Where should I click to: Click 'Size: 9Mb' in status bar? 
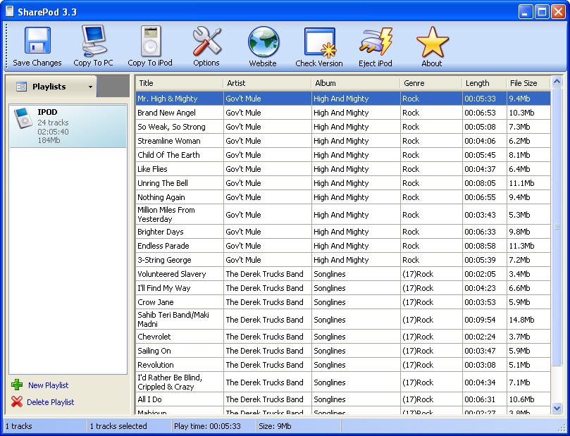click(x=275, y=426)
